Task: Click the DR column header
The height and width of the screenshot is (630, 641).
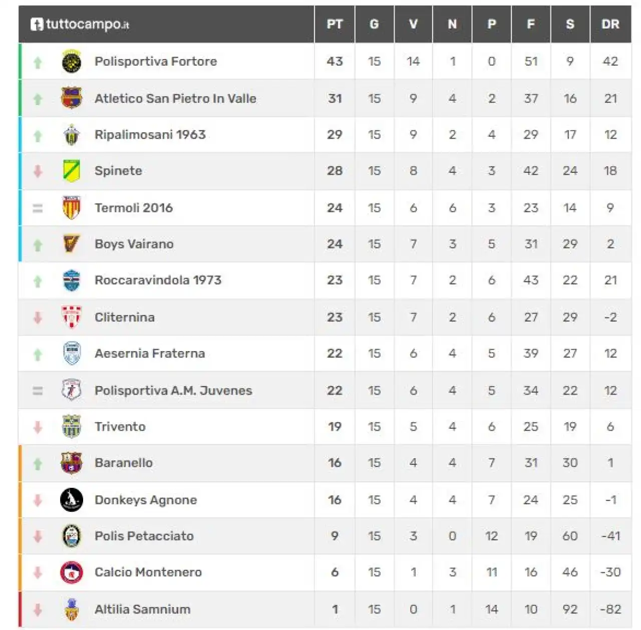Action: (610, 24)
